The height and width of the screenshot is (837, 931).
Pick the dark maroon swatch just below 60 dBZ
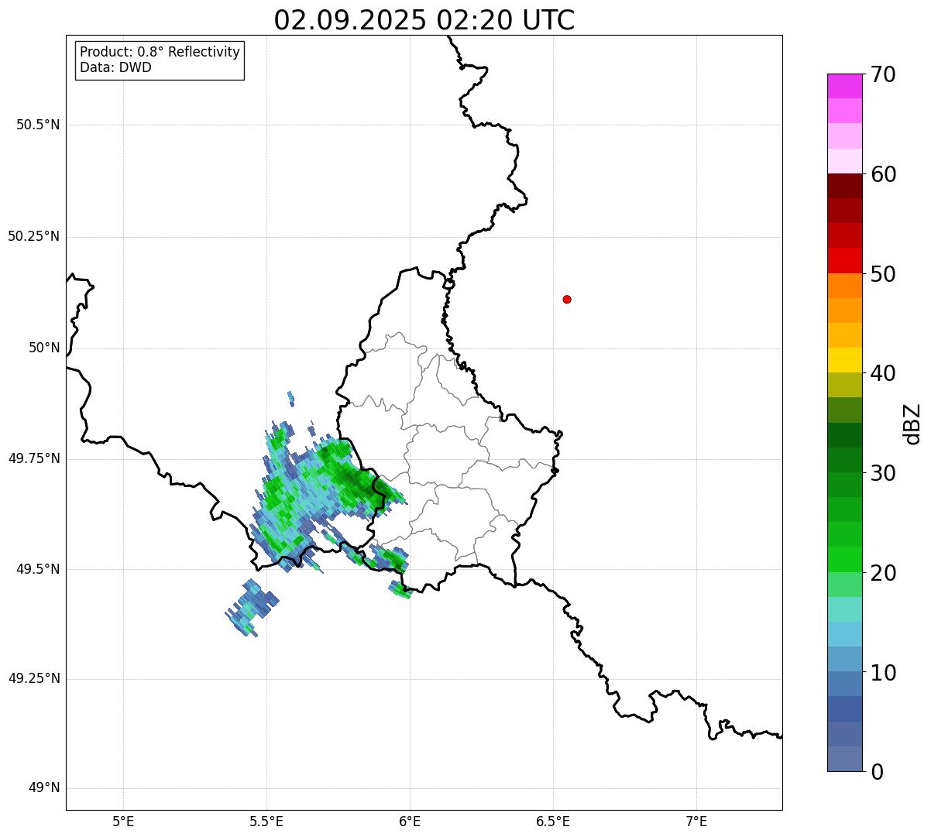coord(844,186)
